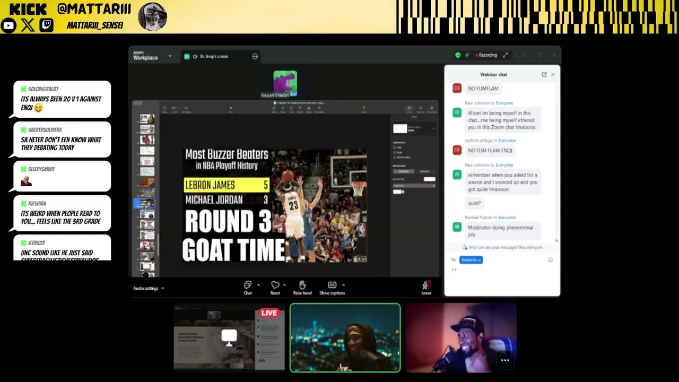Screen dimensions: 679x382
Task: Toggle the Body checkbox under Appearance
Action: click(394, 152)
